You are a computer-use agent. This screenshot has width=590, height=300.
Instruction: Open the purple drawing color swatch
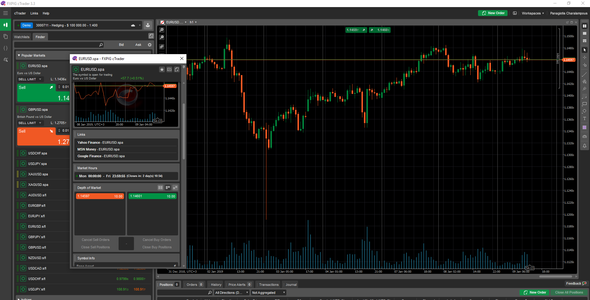tap(584, 127)
